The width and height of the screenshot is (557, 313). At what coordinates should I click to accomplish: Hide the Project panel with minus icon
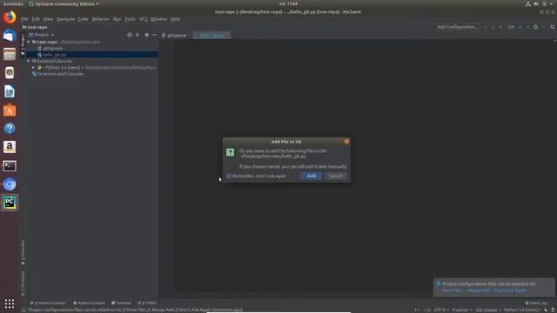pos(155,35)
